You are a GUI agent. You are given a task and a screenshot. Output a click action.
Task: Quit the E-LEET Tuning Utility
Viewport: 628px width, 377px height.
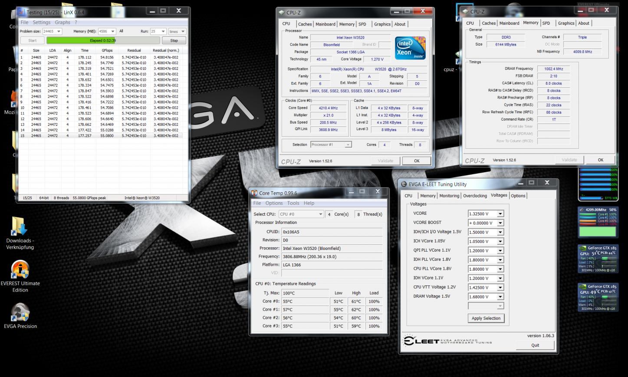pos(535,345)
